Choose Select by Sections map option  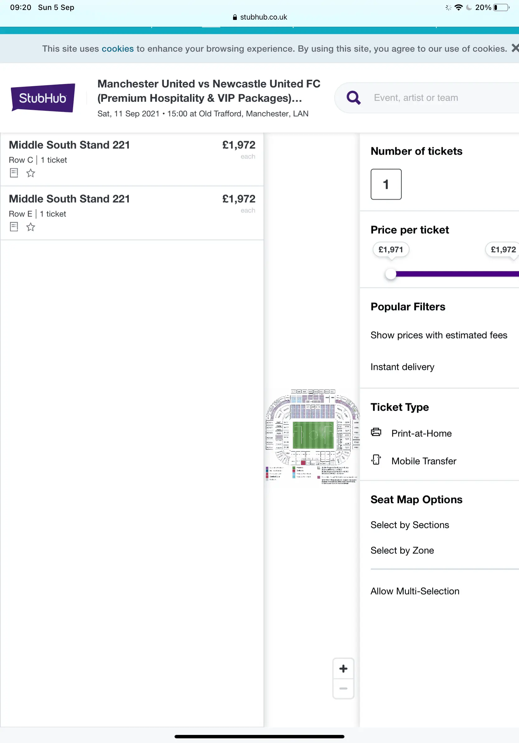pyautogui.click(x=410, y=525)
